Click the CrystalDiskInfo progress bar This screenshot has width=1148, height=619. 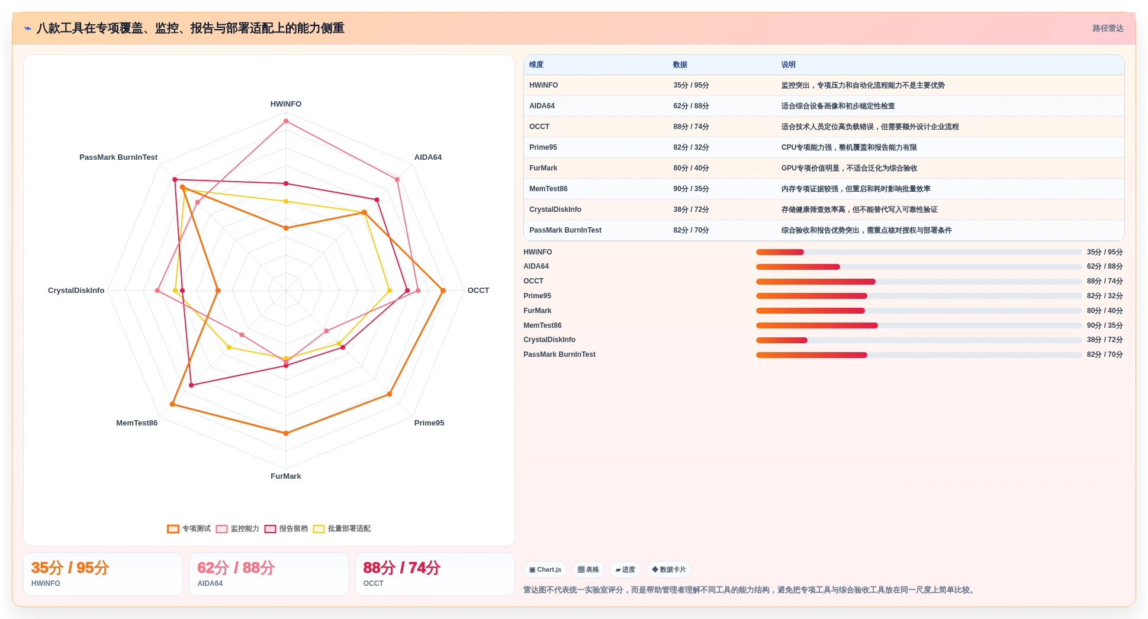click(x=919, y=340)
